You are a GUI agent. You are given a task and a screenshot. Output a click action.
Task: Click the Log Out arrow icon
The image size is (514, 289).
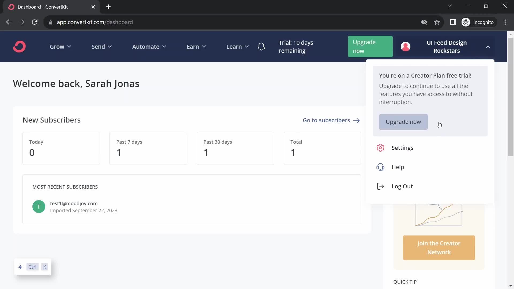(x=380, y=186)
